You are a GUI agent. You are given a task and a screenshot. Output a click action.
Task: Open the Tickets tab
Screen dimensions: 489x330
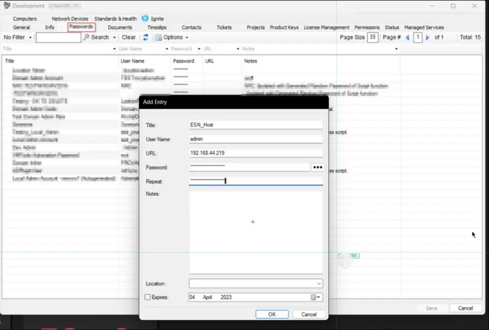[x=224, y=27]
